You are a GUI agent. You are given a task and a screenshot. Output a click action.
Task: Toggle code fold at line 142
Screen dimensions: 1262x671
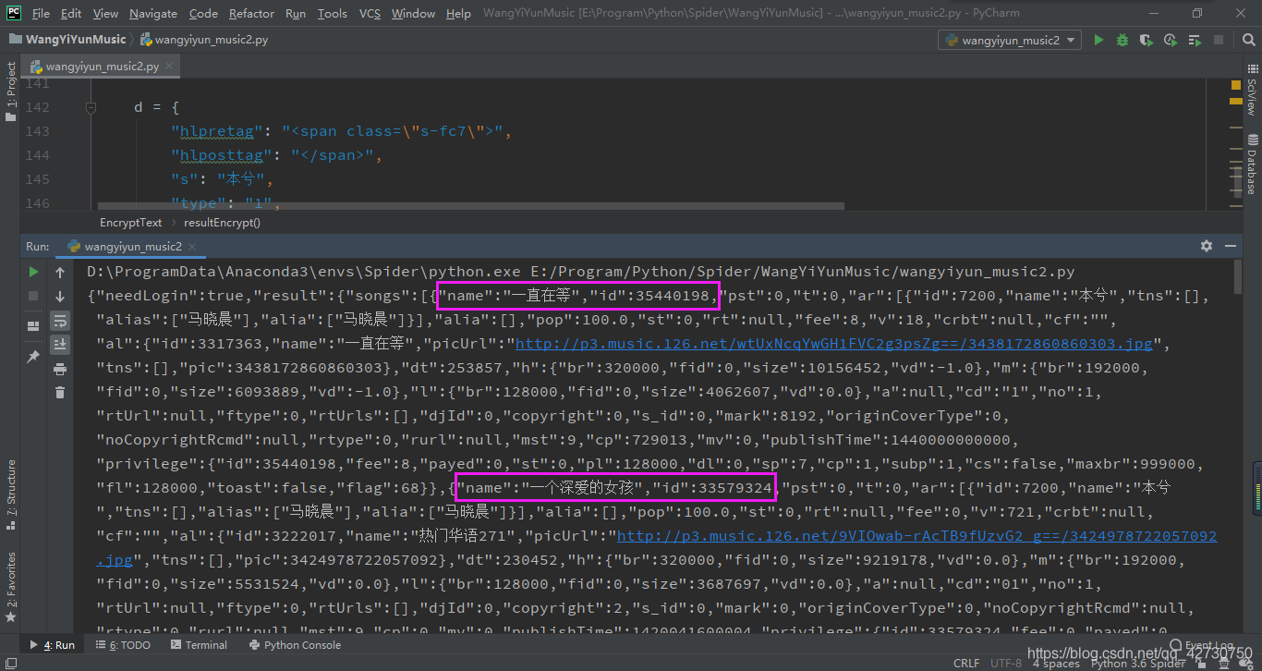pyautogui.click(x=91, y=107)
